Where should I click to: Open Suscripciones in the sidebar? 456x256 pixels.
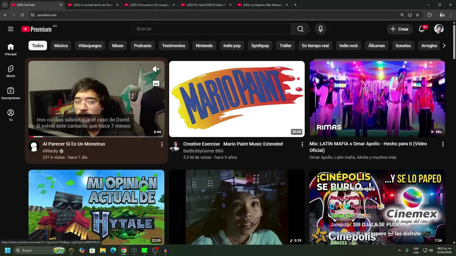[11, 94]
